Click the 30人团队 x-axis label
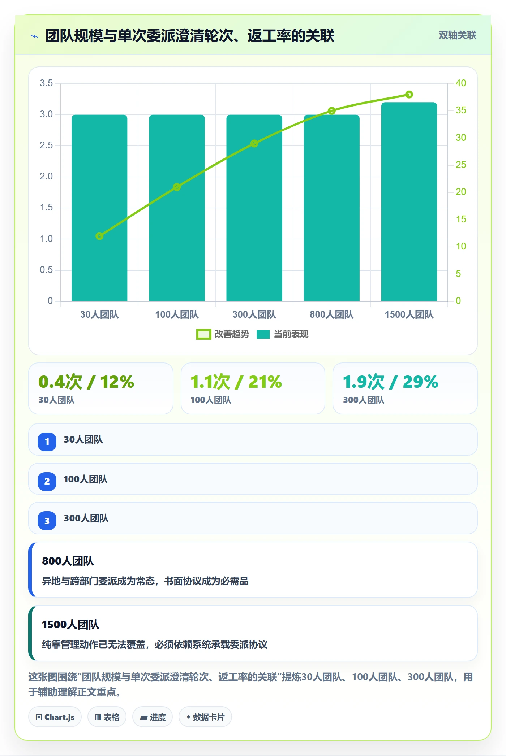Image resolution: width=506 pixels, height=756 pixels. (99, 314)
